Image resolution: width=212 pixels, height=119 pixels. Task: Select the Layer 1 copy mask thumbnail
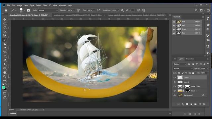point(187,86)
